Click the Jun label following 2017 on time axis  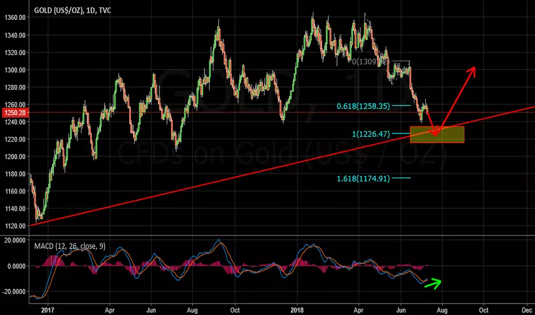click(151, 310)
